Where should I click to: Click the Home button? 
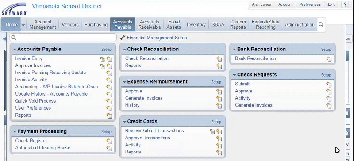click(x=11, y=25)
